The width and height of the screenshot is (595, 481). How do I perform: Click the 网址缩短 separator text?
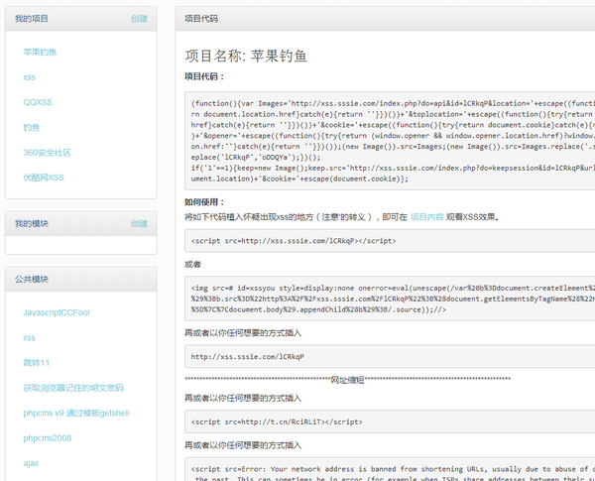coord(348,379)
